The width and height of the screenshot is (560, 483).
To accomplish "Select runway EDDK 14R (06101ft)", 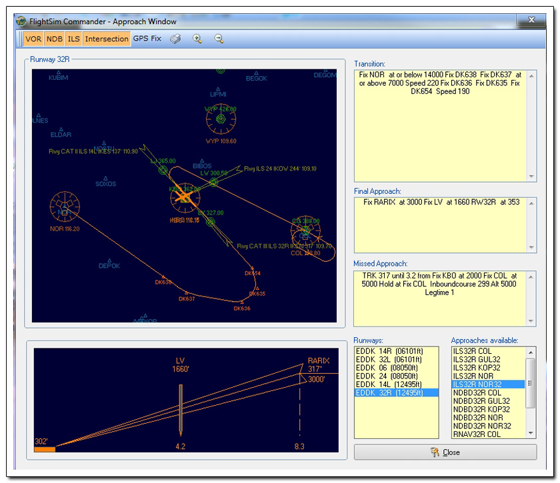I will coord(396,351).
